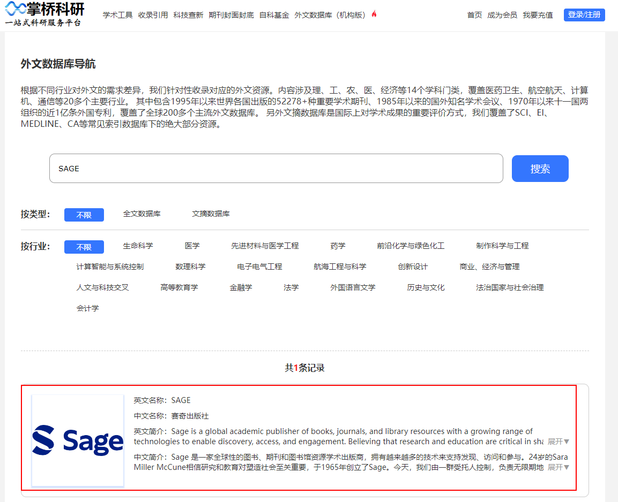The image size is (618, 502).
Task: Click the 中文名称: 赛奇出版社 text
Action: coord(171,416)
